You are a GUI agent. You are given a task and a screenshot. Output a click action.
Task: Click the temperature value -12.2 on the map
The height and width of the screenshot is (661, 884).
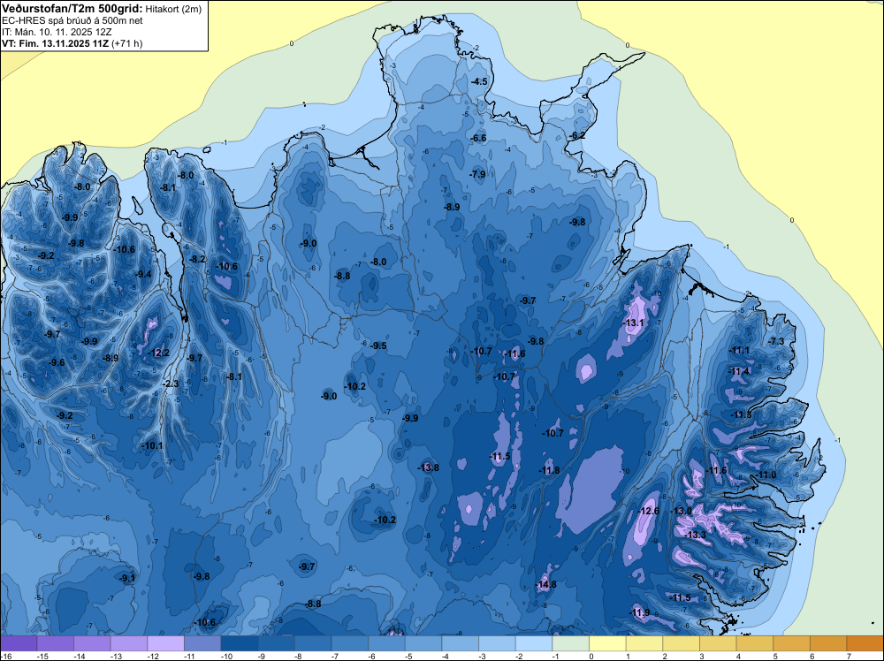point(159,353)
